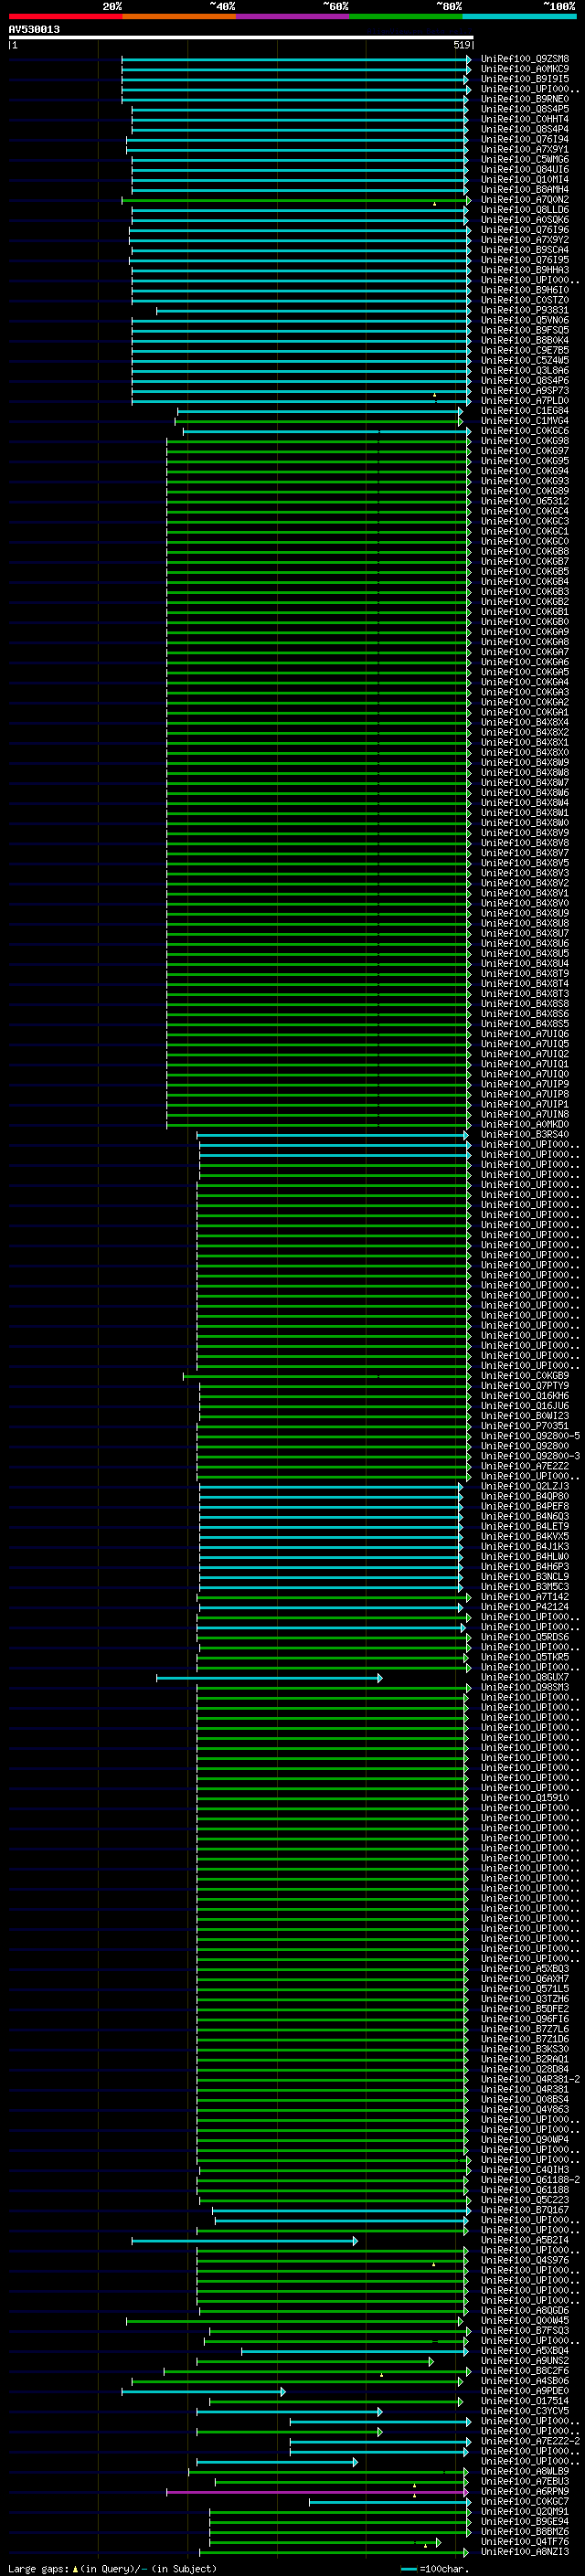Image resolution: width=585 pixels, height=2576 pixels.
Task: Select hit UniRef100_Q9ZSM8
Action: (x=525, y=59)
